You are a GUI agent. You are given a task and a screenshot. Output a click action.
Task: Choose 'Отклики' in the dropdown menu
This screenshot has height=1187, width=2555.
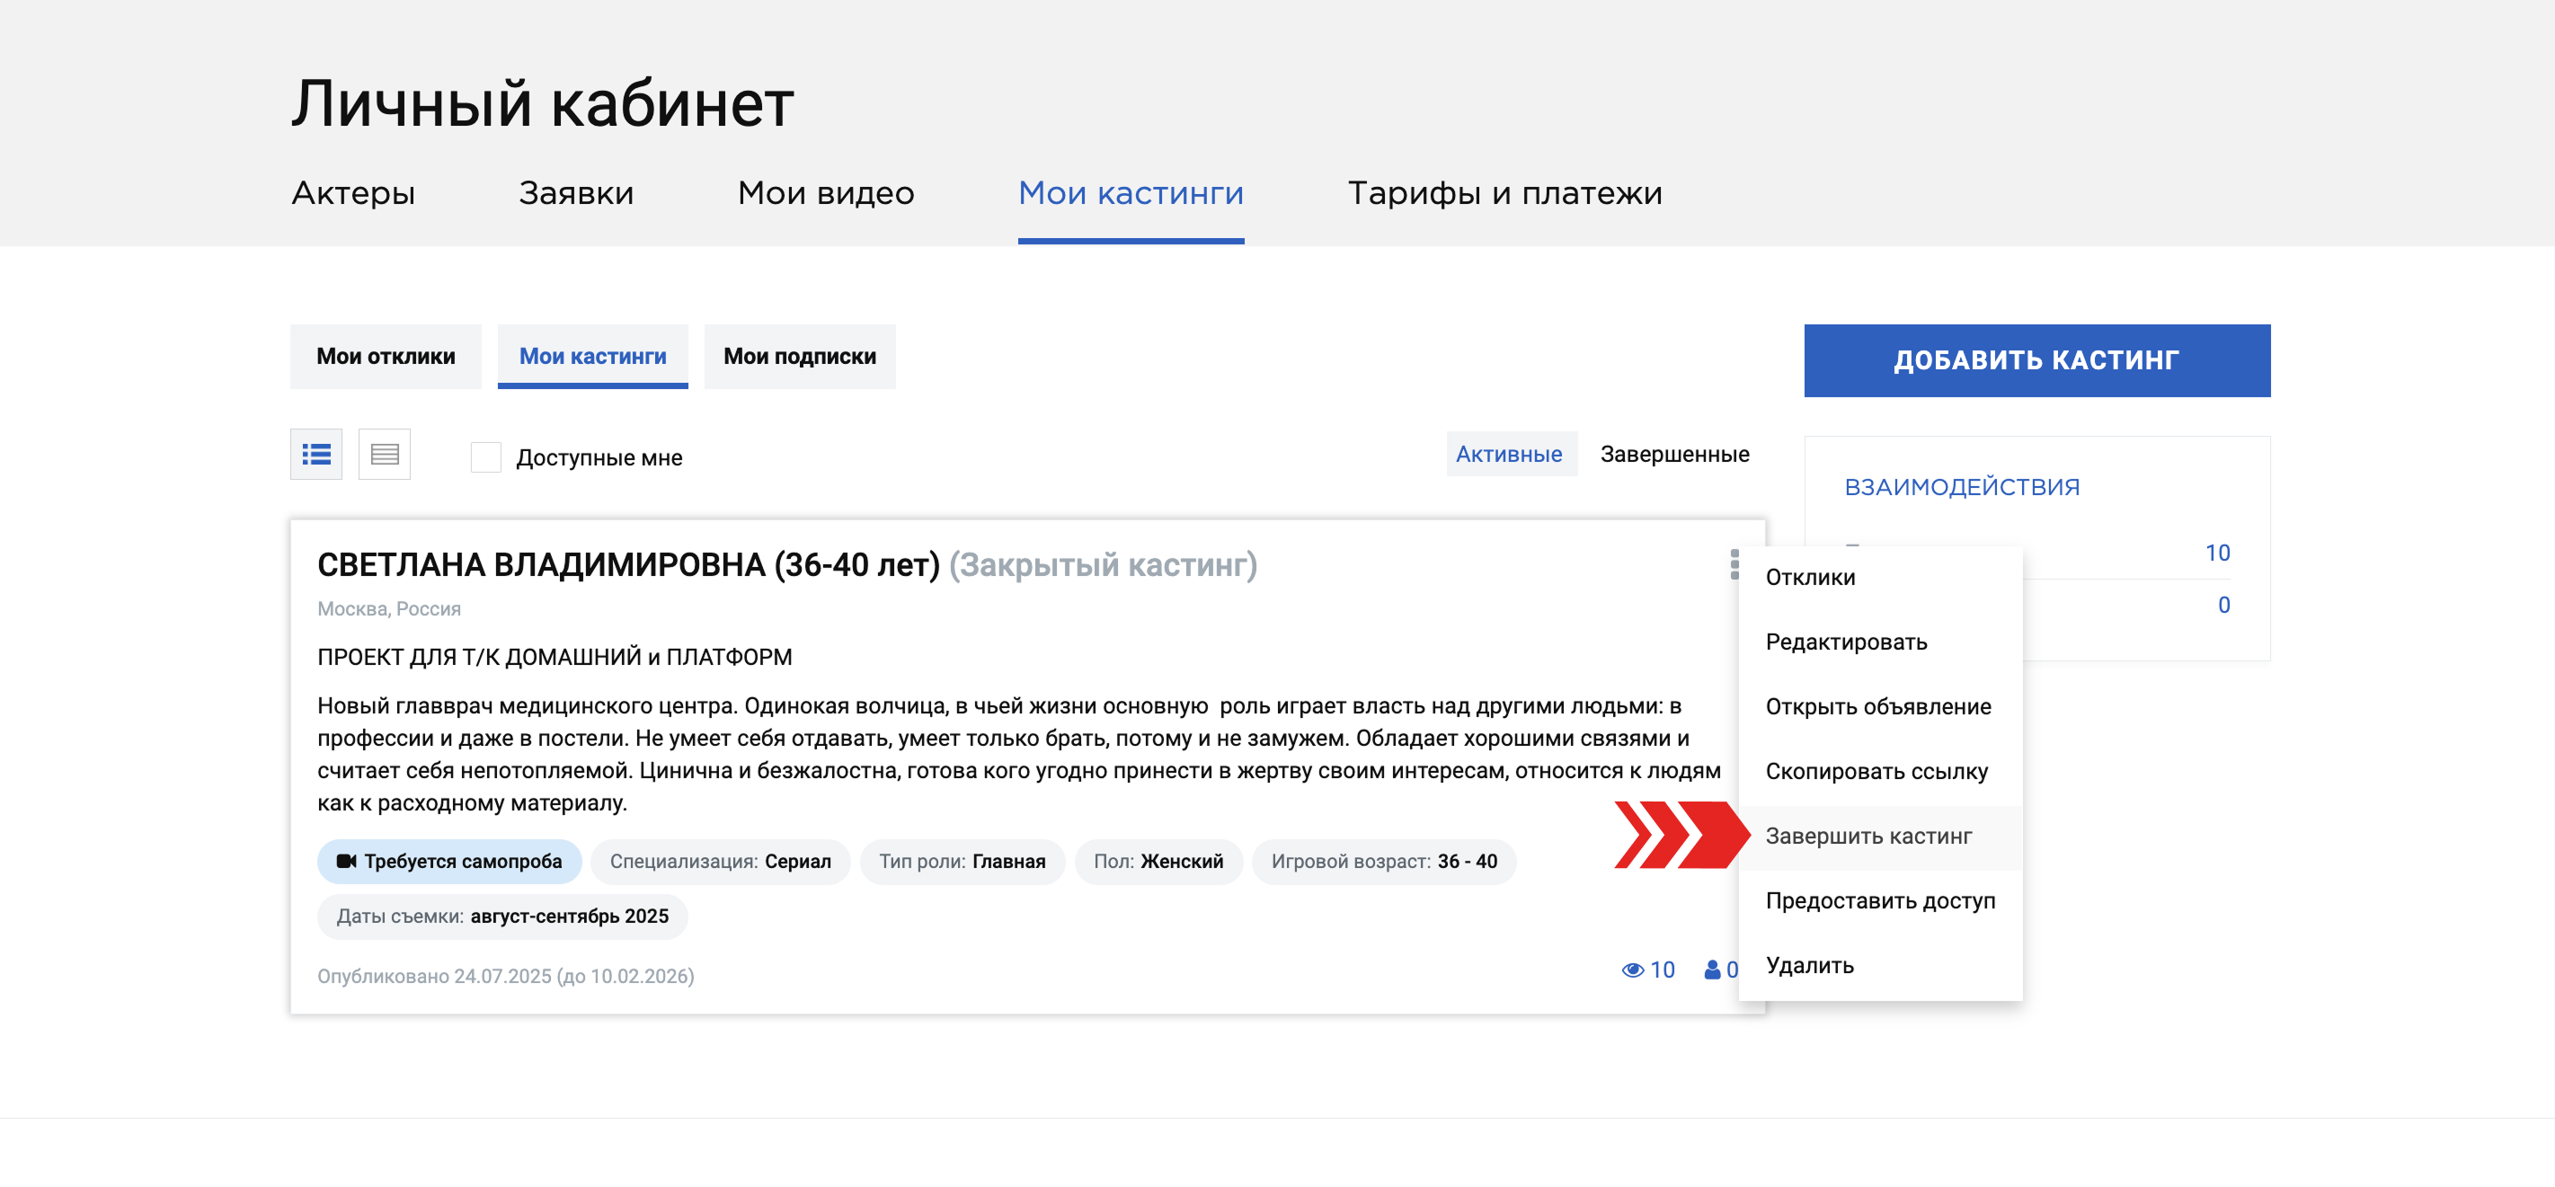pos(1809,577)
